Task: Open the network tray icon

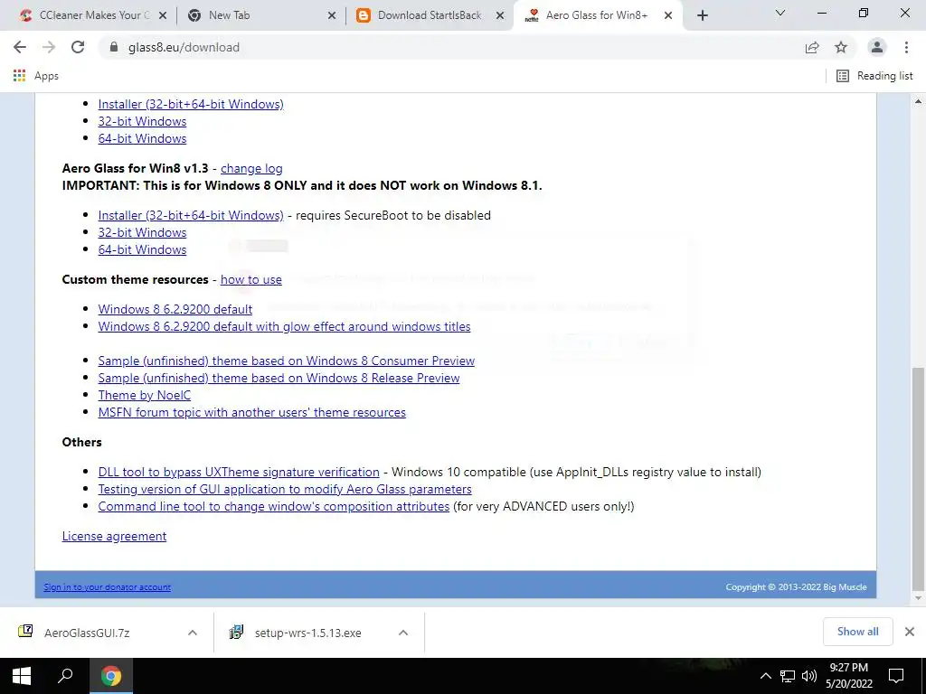Action: [788, 676]
